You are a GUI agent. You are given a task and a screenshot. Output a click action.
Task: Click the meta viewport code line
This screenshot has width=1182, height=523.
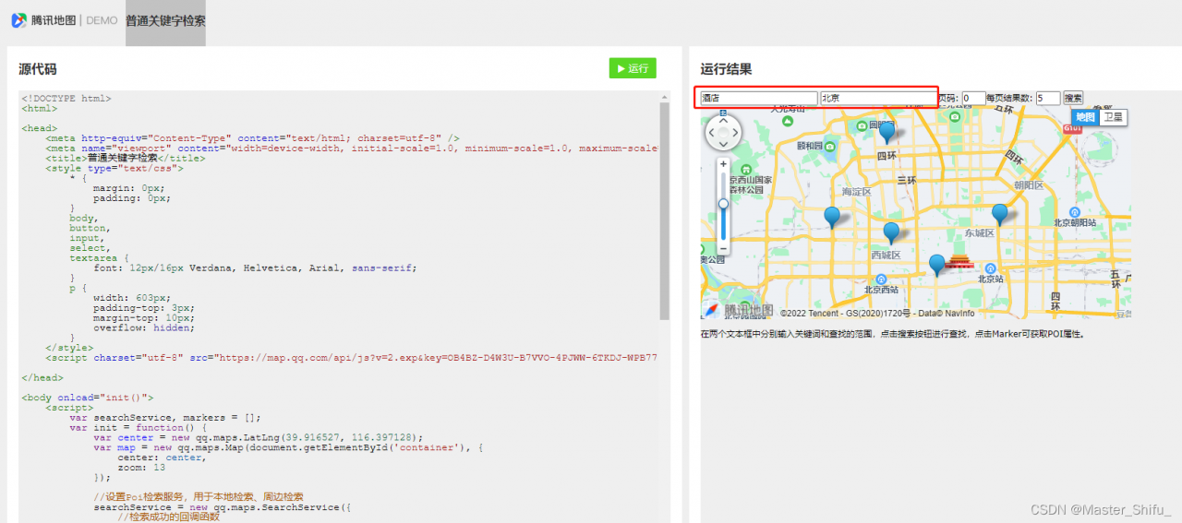(351, 148)
